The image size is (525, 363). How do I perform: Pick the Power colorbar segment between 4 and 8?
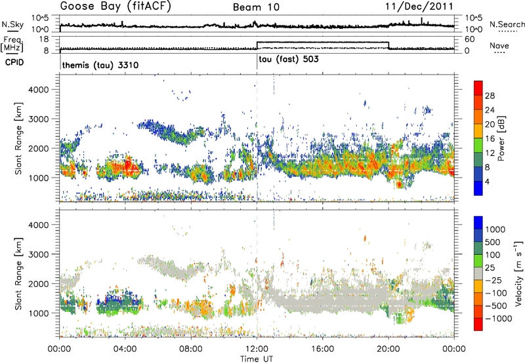tap(478, 174)
